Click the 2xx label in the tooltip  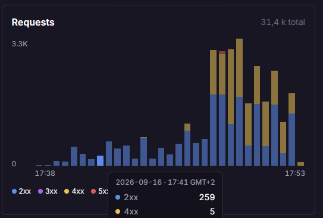pyautogui.click(x=131, y=197)
